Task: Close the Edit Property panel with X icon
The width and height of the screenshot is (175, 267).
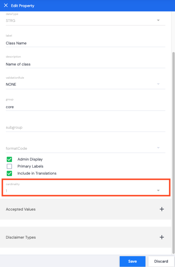Action: click(6, 6)
